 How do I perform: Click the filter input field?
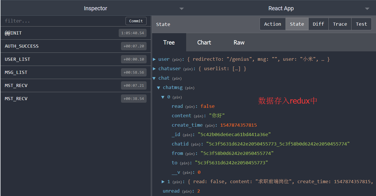tap(63, 21)
